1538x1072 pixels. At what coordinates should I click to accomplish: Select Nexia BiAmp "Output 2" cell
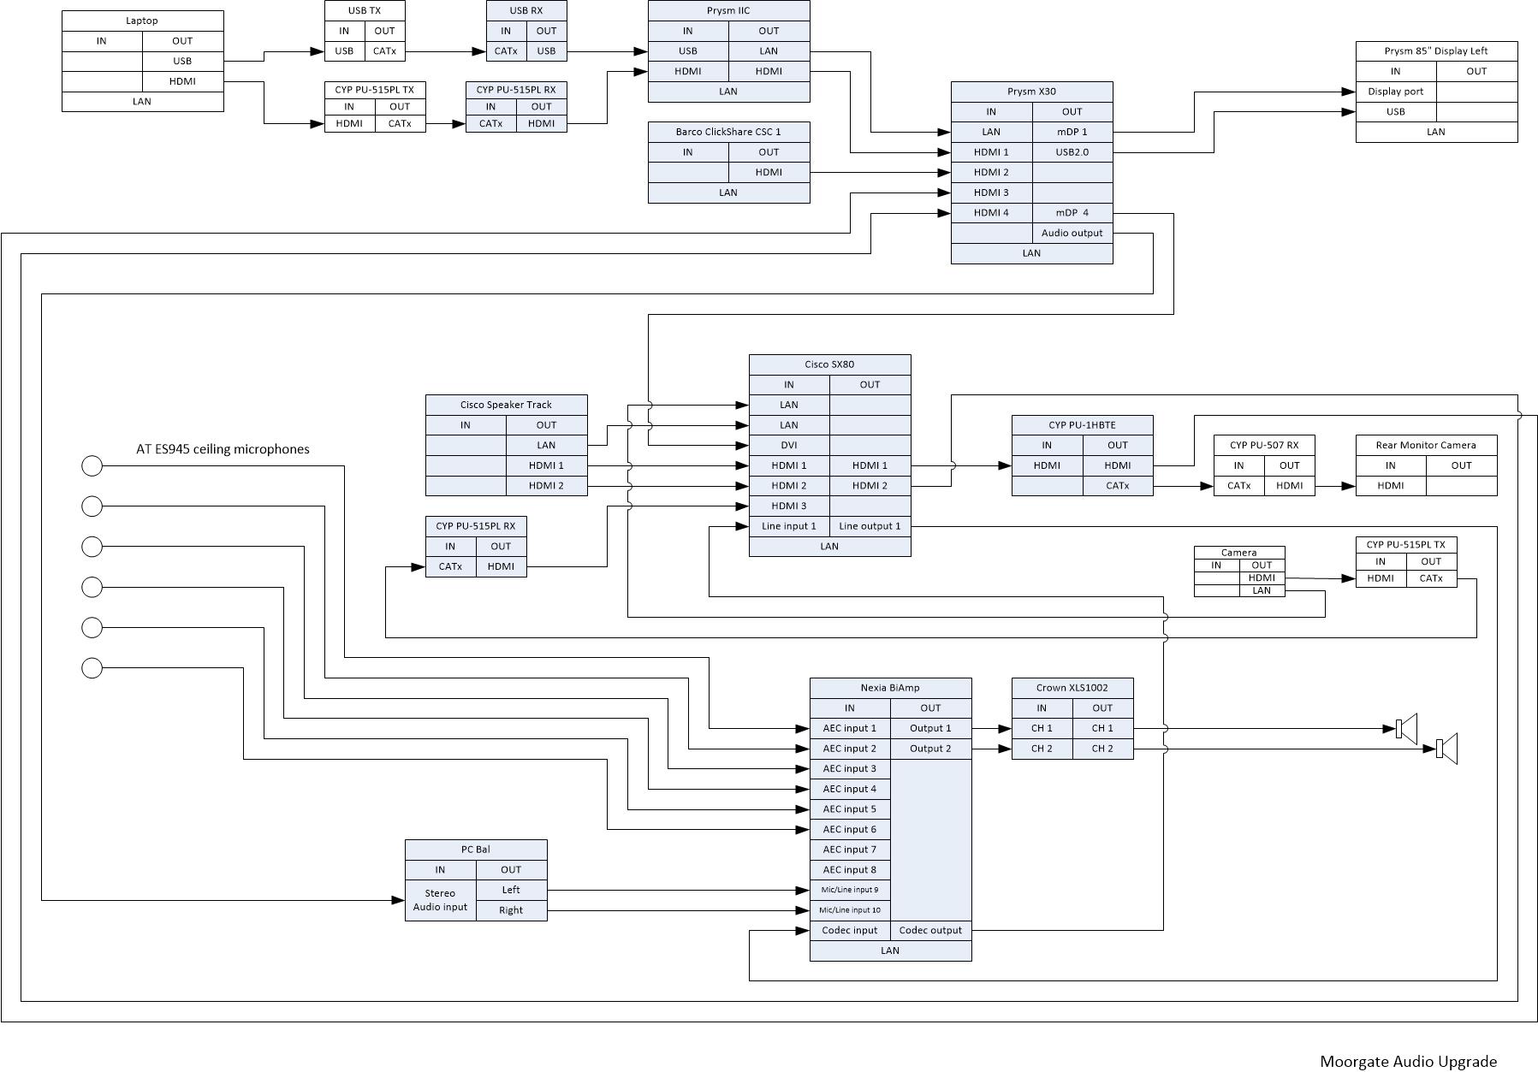[930, 749]
